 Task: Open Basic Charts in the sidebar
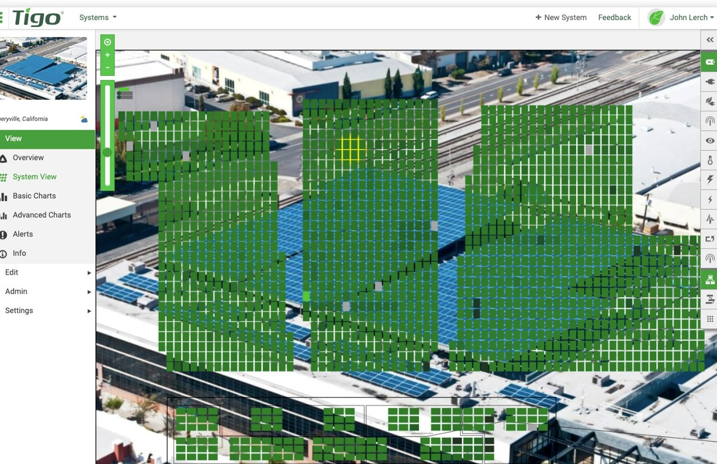click(x=34, y=196)
